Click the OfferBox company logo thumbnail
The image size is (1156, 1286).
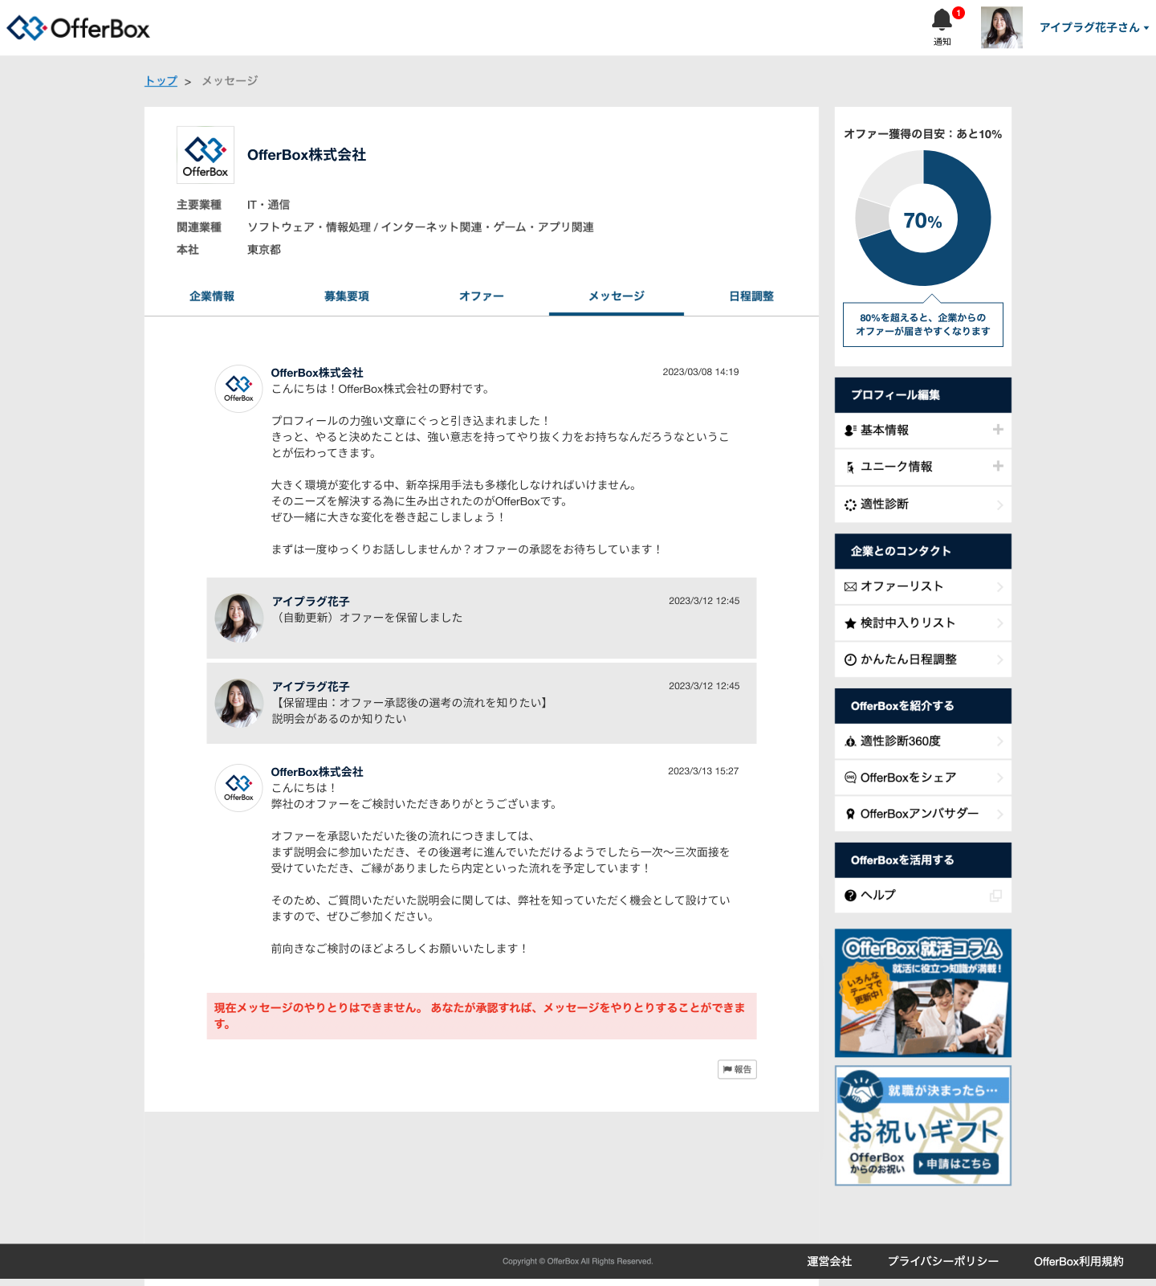point(206,155)
